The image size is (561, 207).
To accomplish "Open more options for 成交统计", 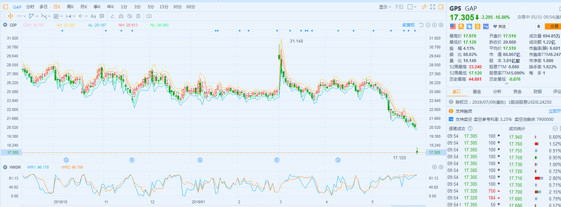I will click(555, 128).
